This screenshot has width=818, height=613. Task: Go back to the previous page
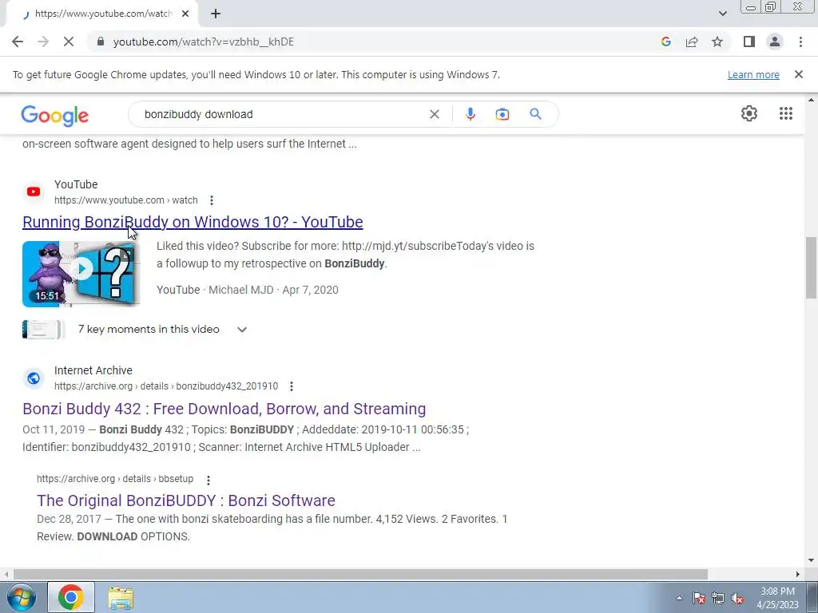[x=18, y=42]
